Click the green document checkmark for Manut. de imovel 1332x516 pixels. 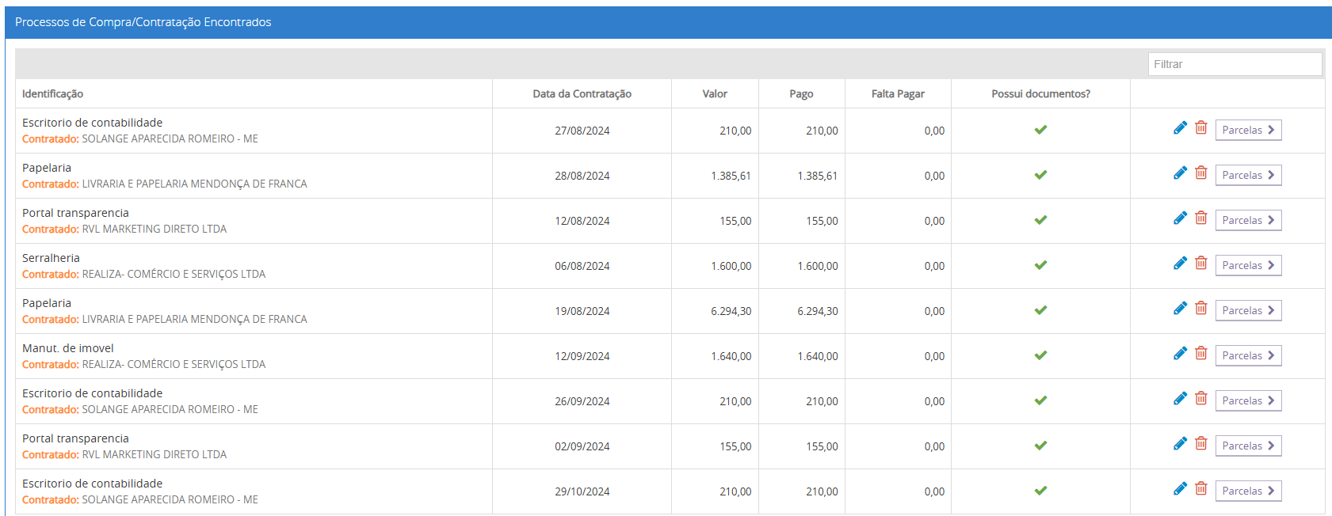pos(1040,355)
